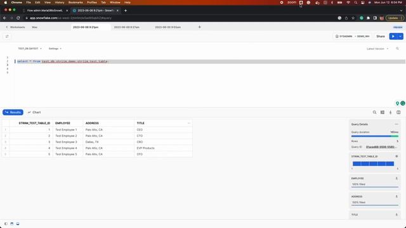
Task: Click the STRIIM_TEST_TABLE_ID card icon
Action: [396, 156]
